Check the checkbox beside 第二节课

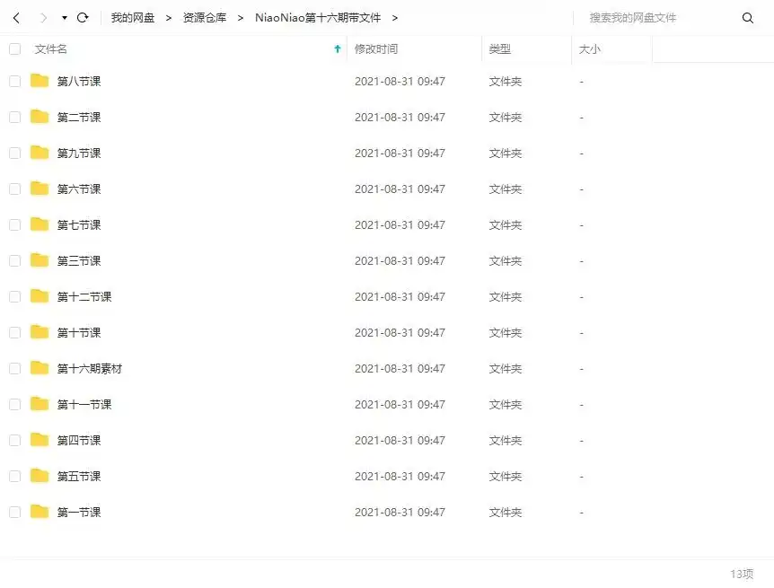click(x=14, y=117)
